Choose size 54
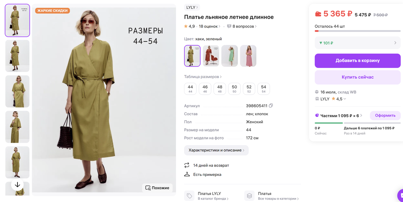This screenshot has width=403, height=202. click(264, 88)
